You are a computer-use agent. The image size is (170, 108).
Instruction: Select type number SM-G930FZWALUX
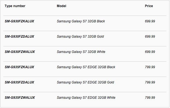tap(20, 52)
